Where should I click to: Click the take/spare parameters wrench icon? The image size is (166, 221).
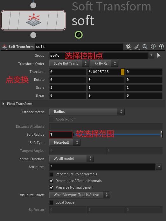click(137, 47)
